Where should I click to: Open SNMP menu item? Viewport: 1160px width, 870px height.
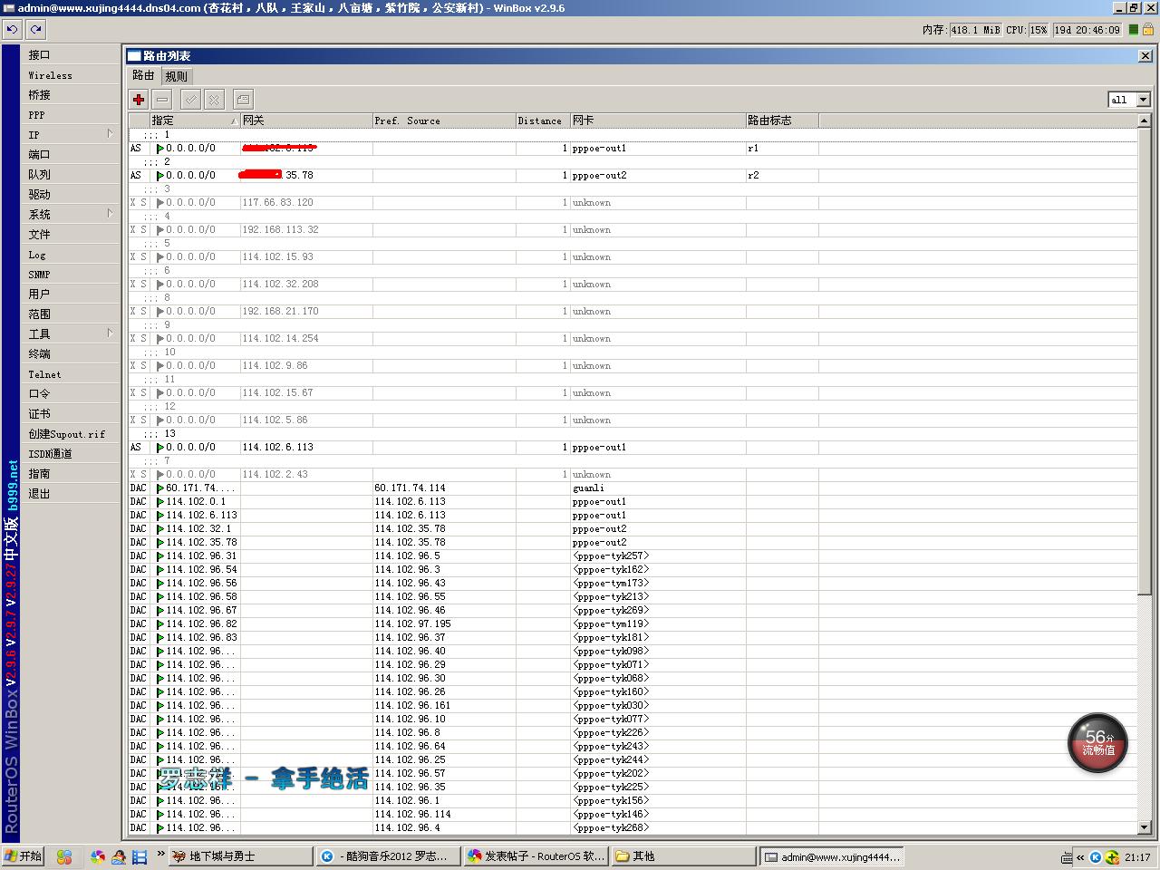(71, 275)
